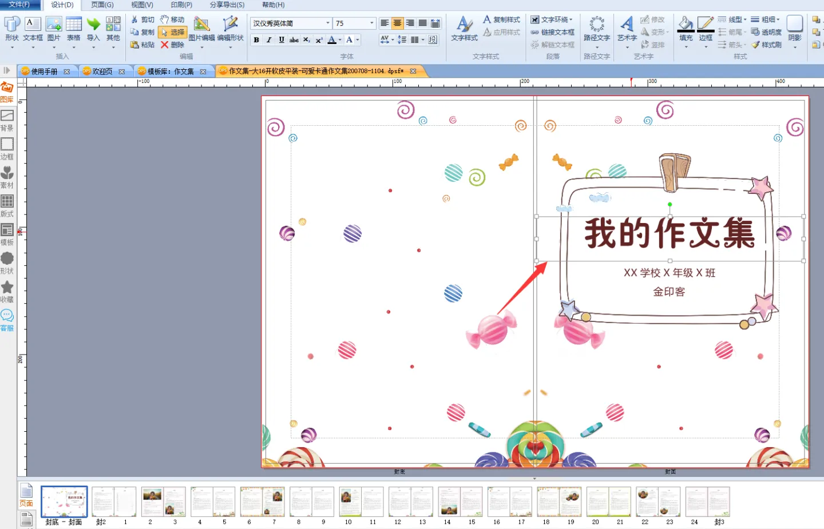
Task: Toggle italic formatting
Action: click(x=269, y=40)
